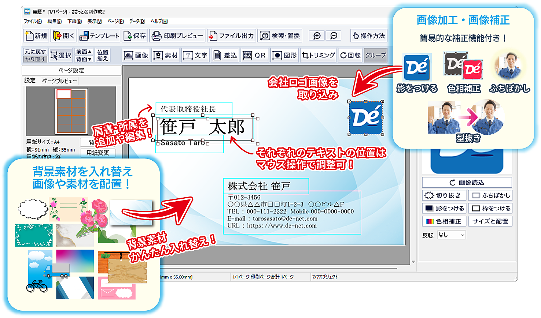Show the 操作方法 how-to guide

369,36
